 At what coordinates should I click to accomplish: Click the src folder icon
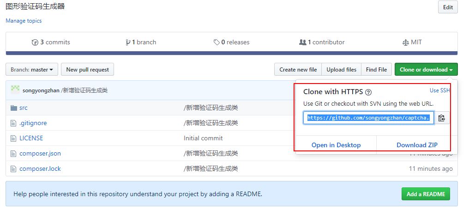pos(13,108)
